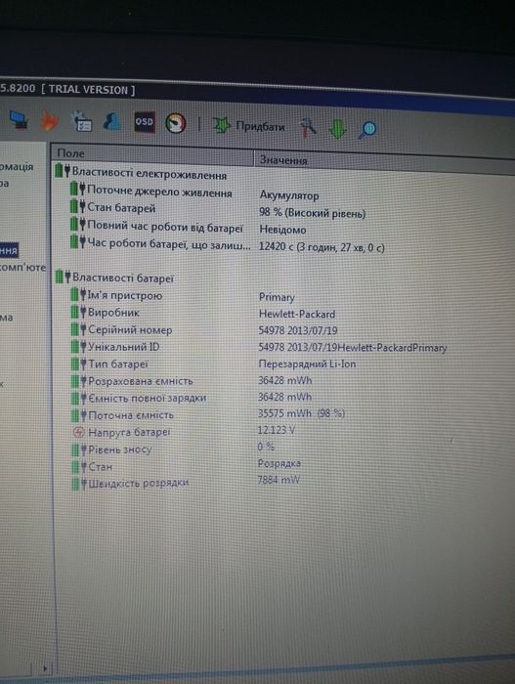The width and height of the screenshot is (515, 684).
Task: Click the voltage icon beside Напруга батареї
Action: (78, 432)
